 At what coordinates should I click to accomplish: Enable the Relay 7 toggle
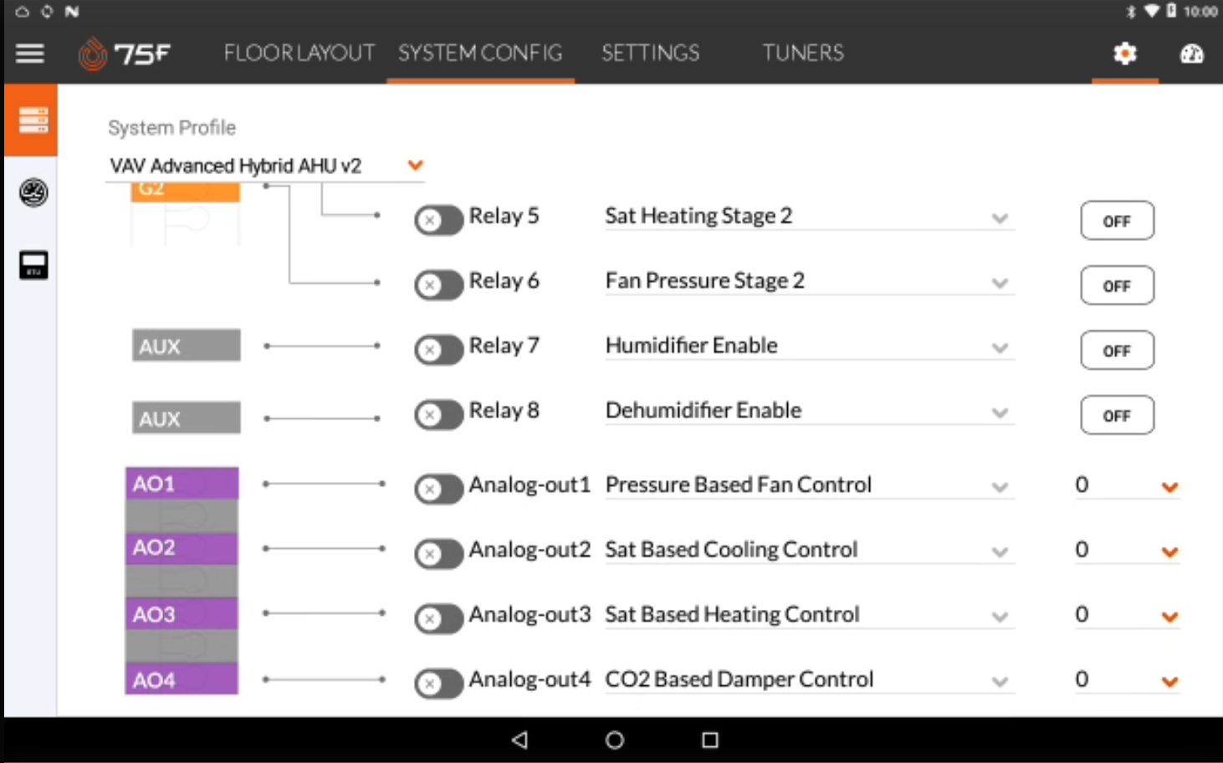438,350
